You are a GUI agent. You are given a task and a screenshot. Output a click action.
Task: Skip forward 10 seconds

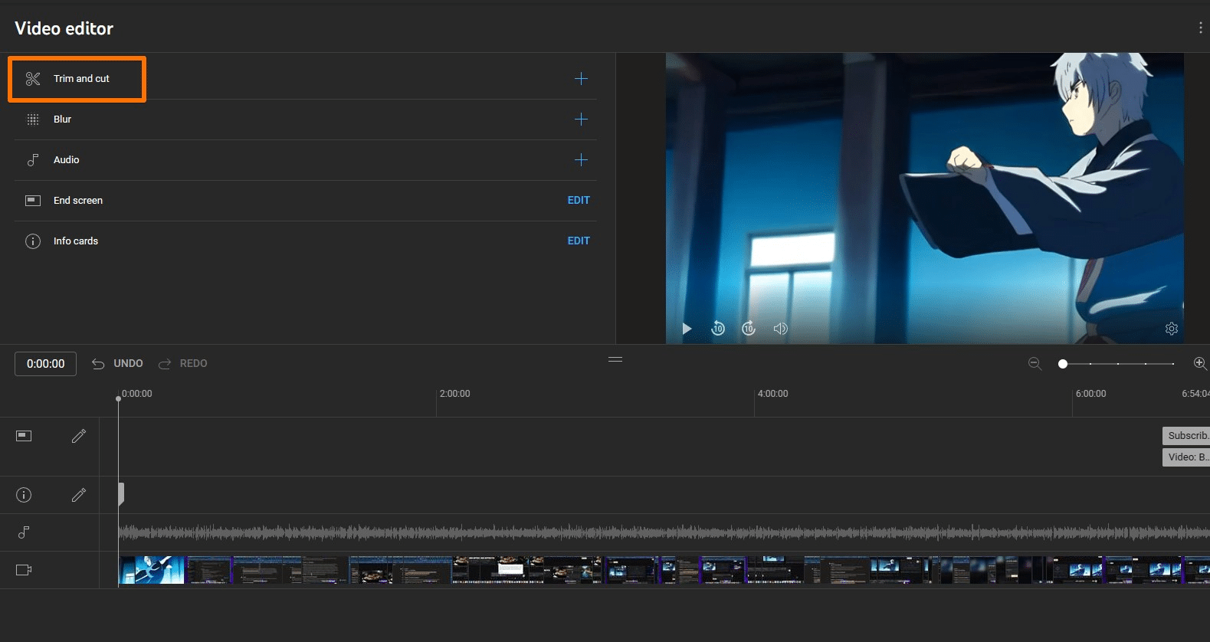[x=749, y=329]
